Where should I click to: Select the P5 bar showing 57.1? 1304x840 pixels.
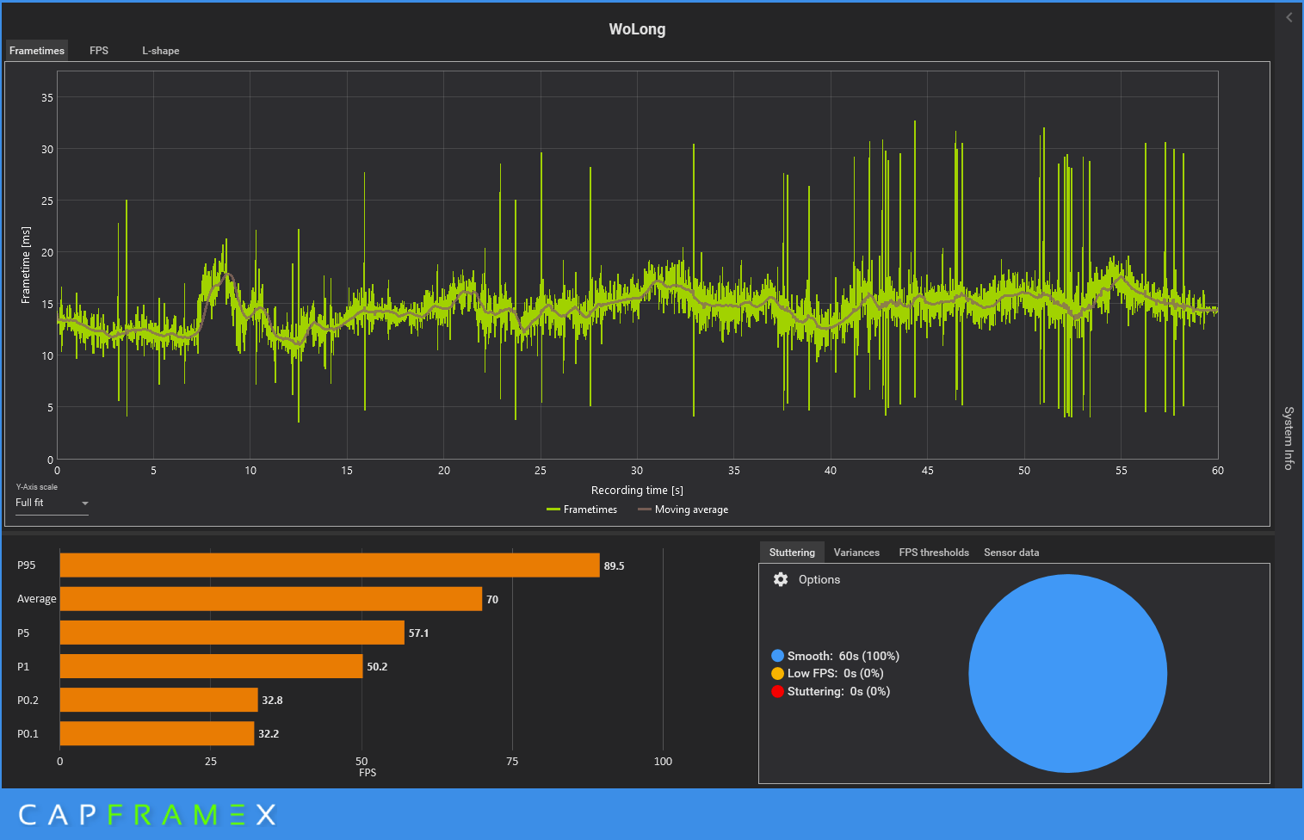point(232,633)
